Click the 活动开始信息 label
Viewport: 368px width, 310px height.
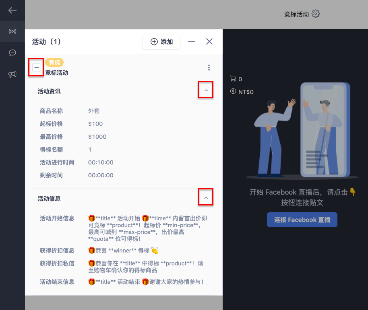pyautogui.click(x=57, y=218)
